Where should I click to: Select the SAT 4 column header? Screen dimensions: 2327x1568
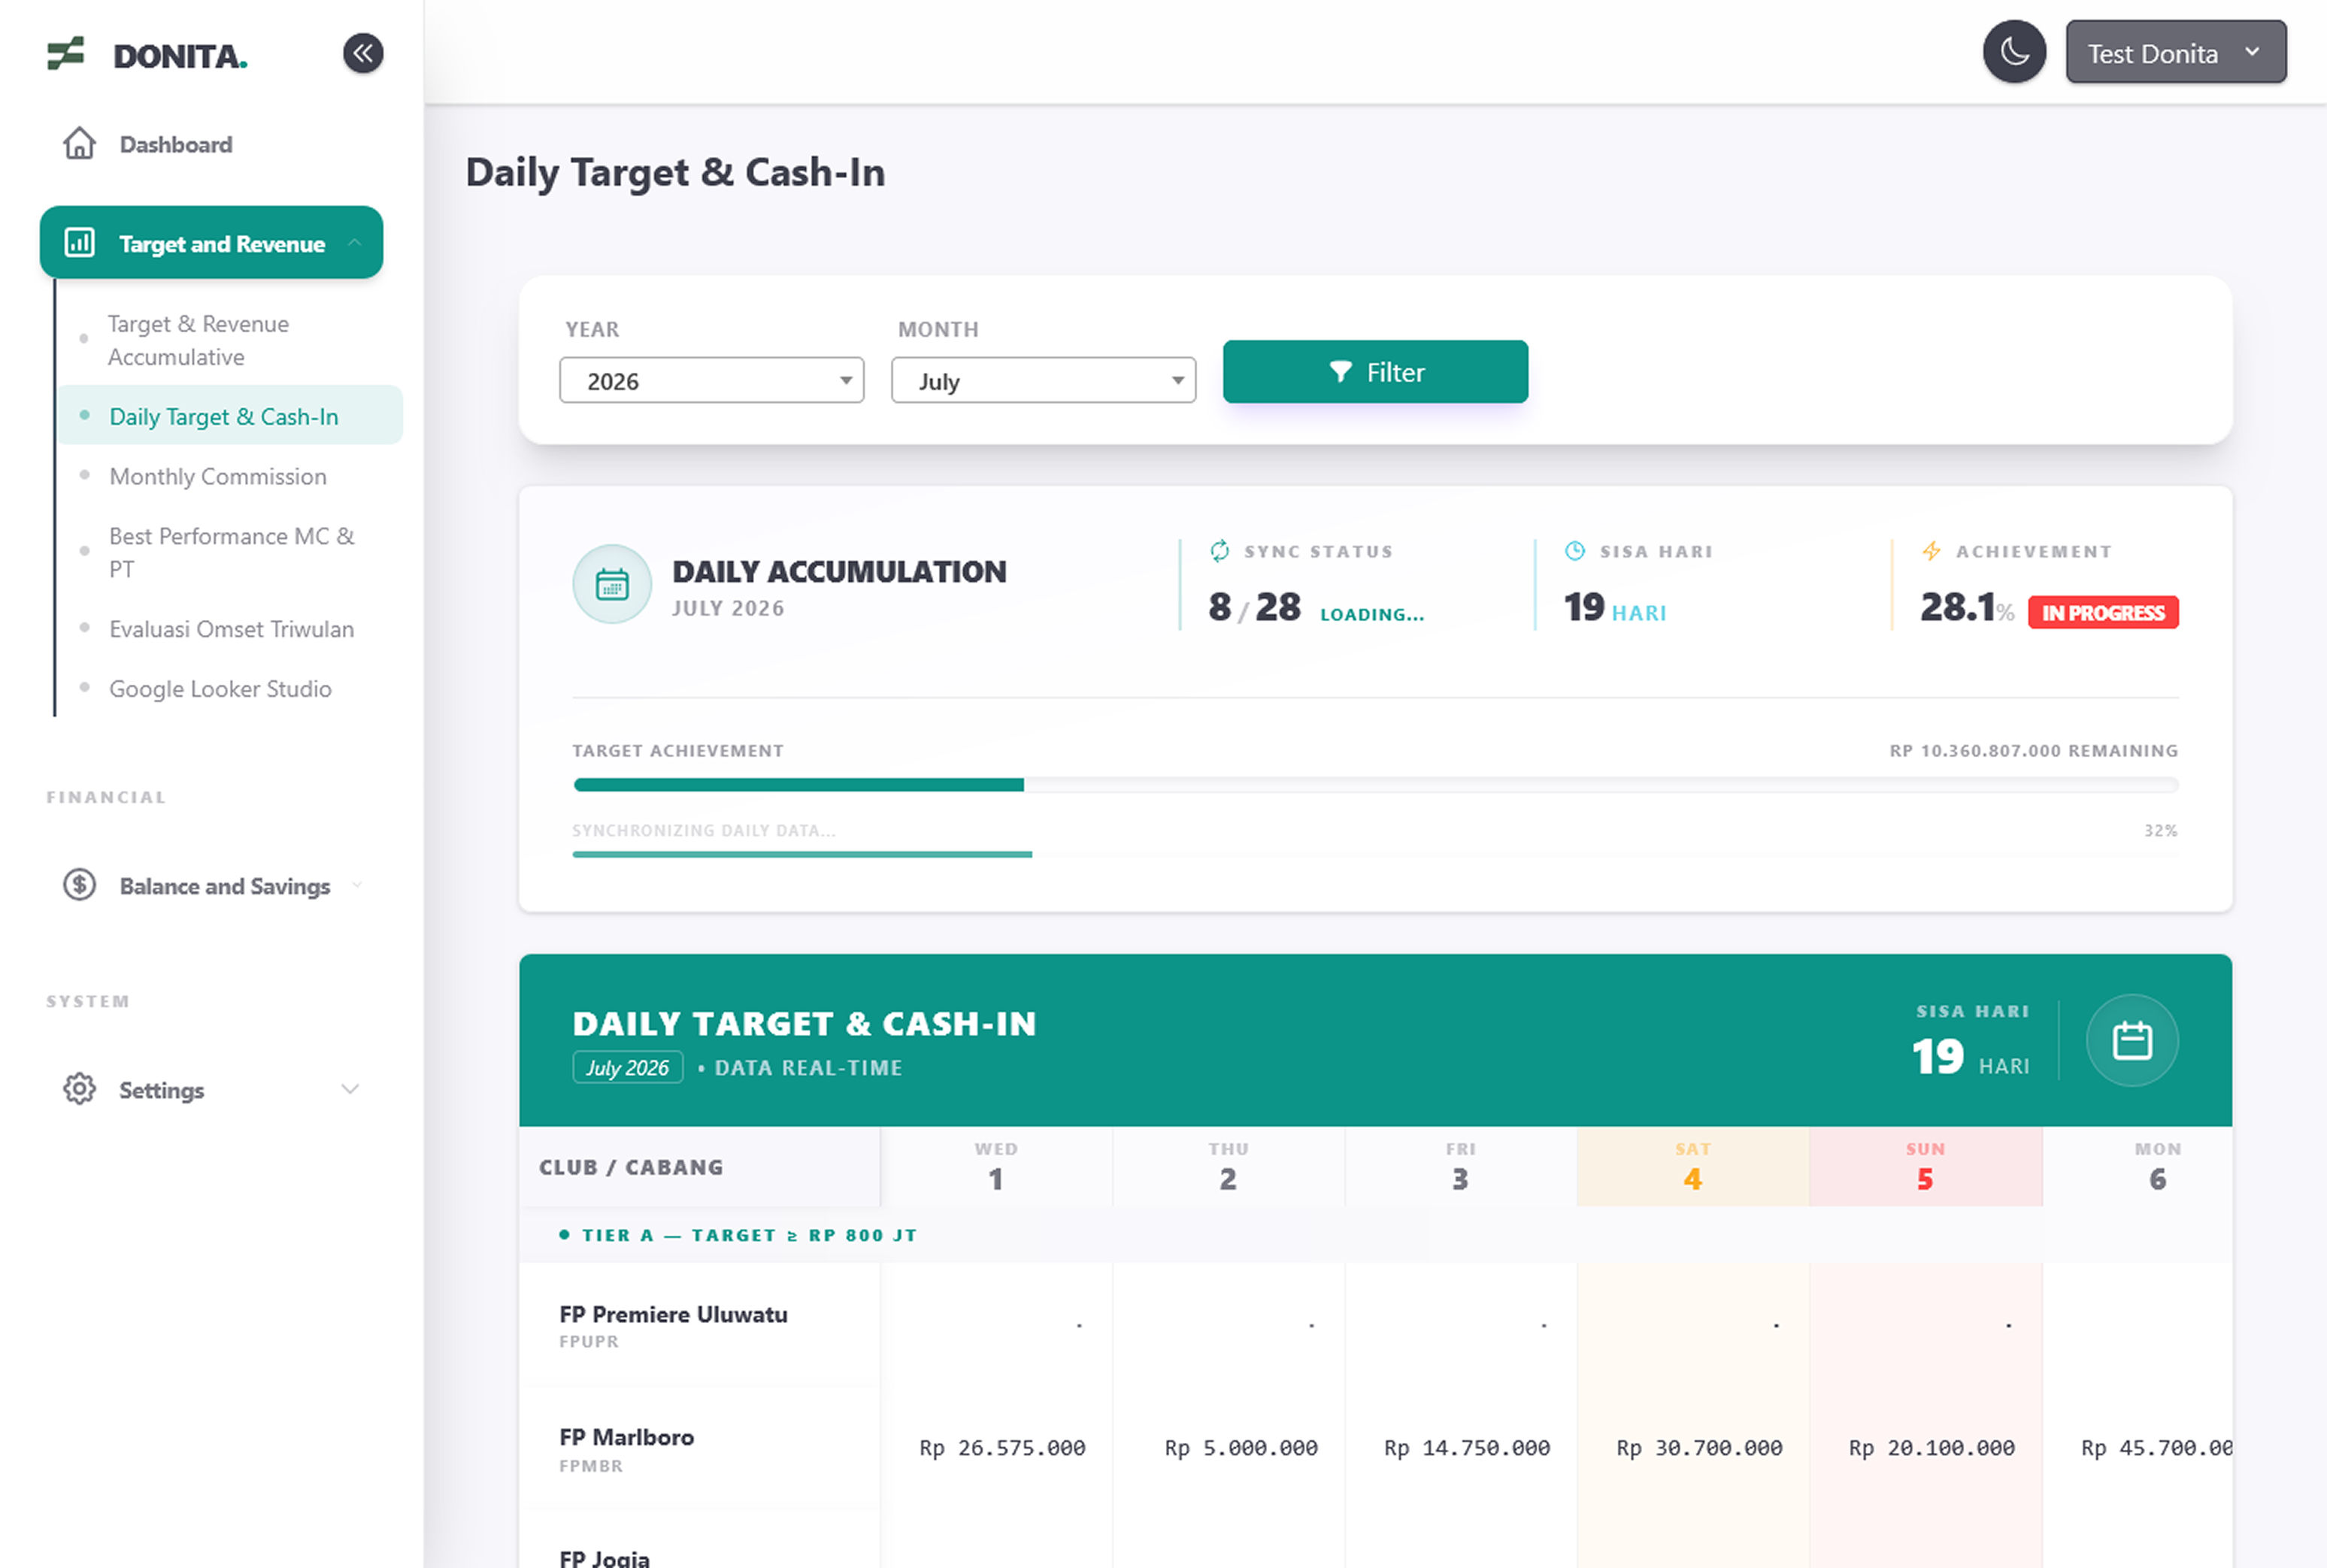coord(1693,1166)
